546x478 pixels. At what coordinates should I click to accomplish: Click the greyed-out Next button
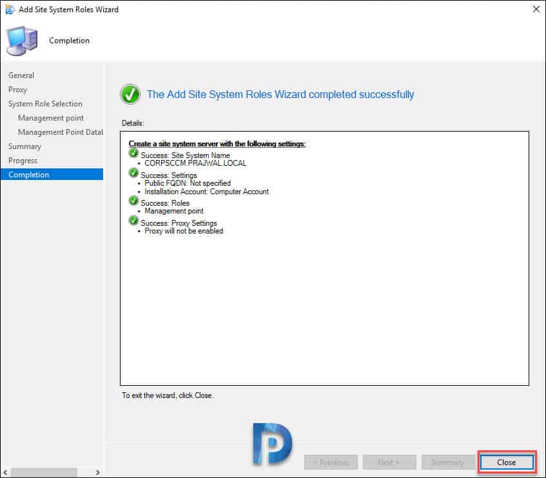[x=389, y=463]
